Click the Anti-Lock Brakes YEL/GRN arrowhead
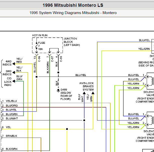Image resolution: width=154 pixels, height=152 pixels. [x=93, y=93]
